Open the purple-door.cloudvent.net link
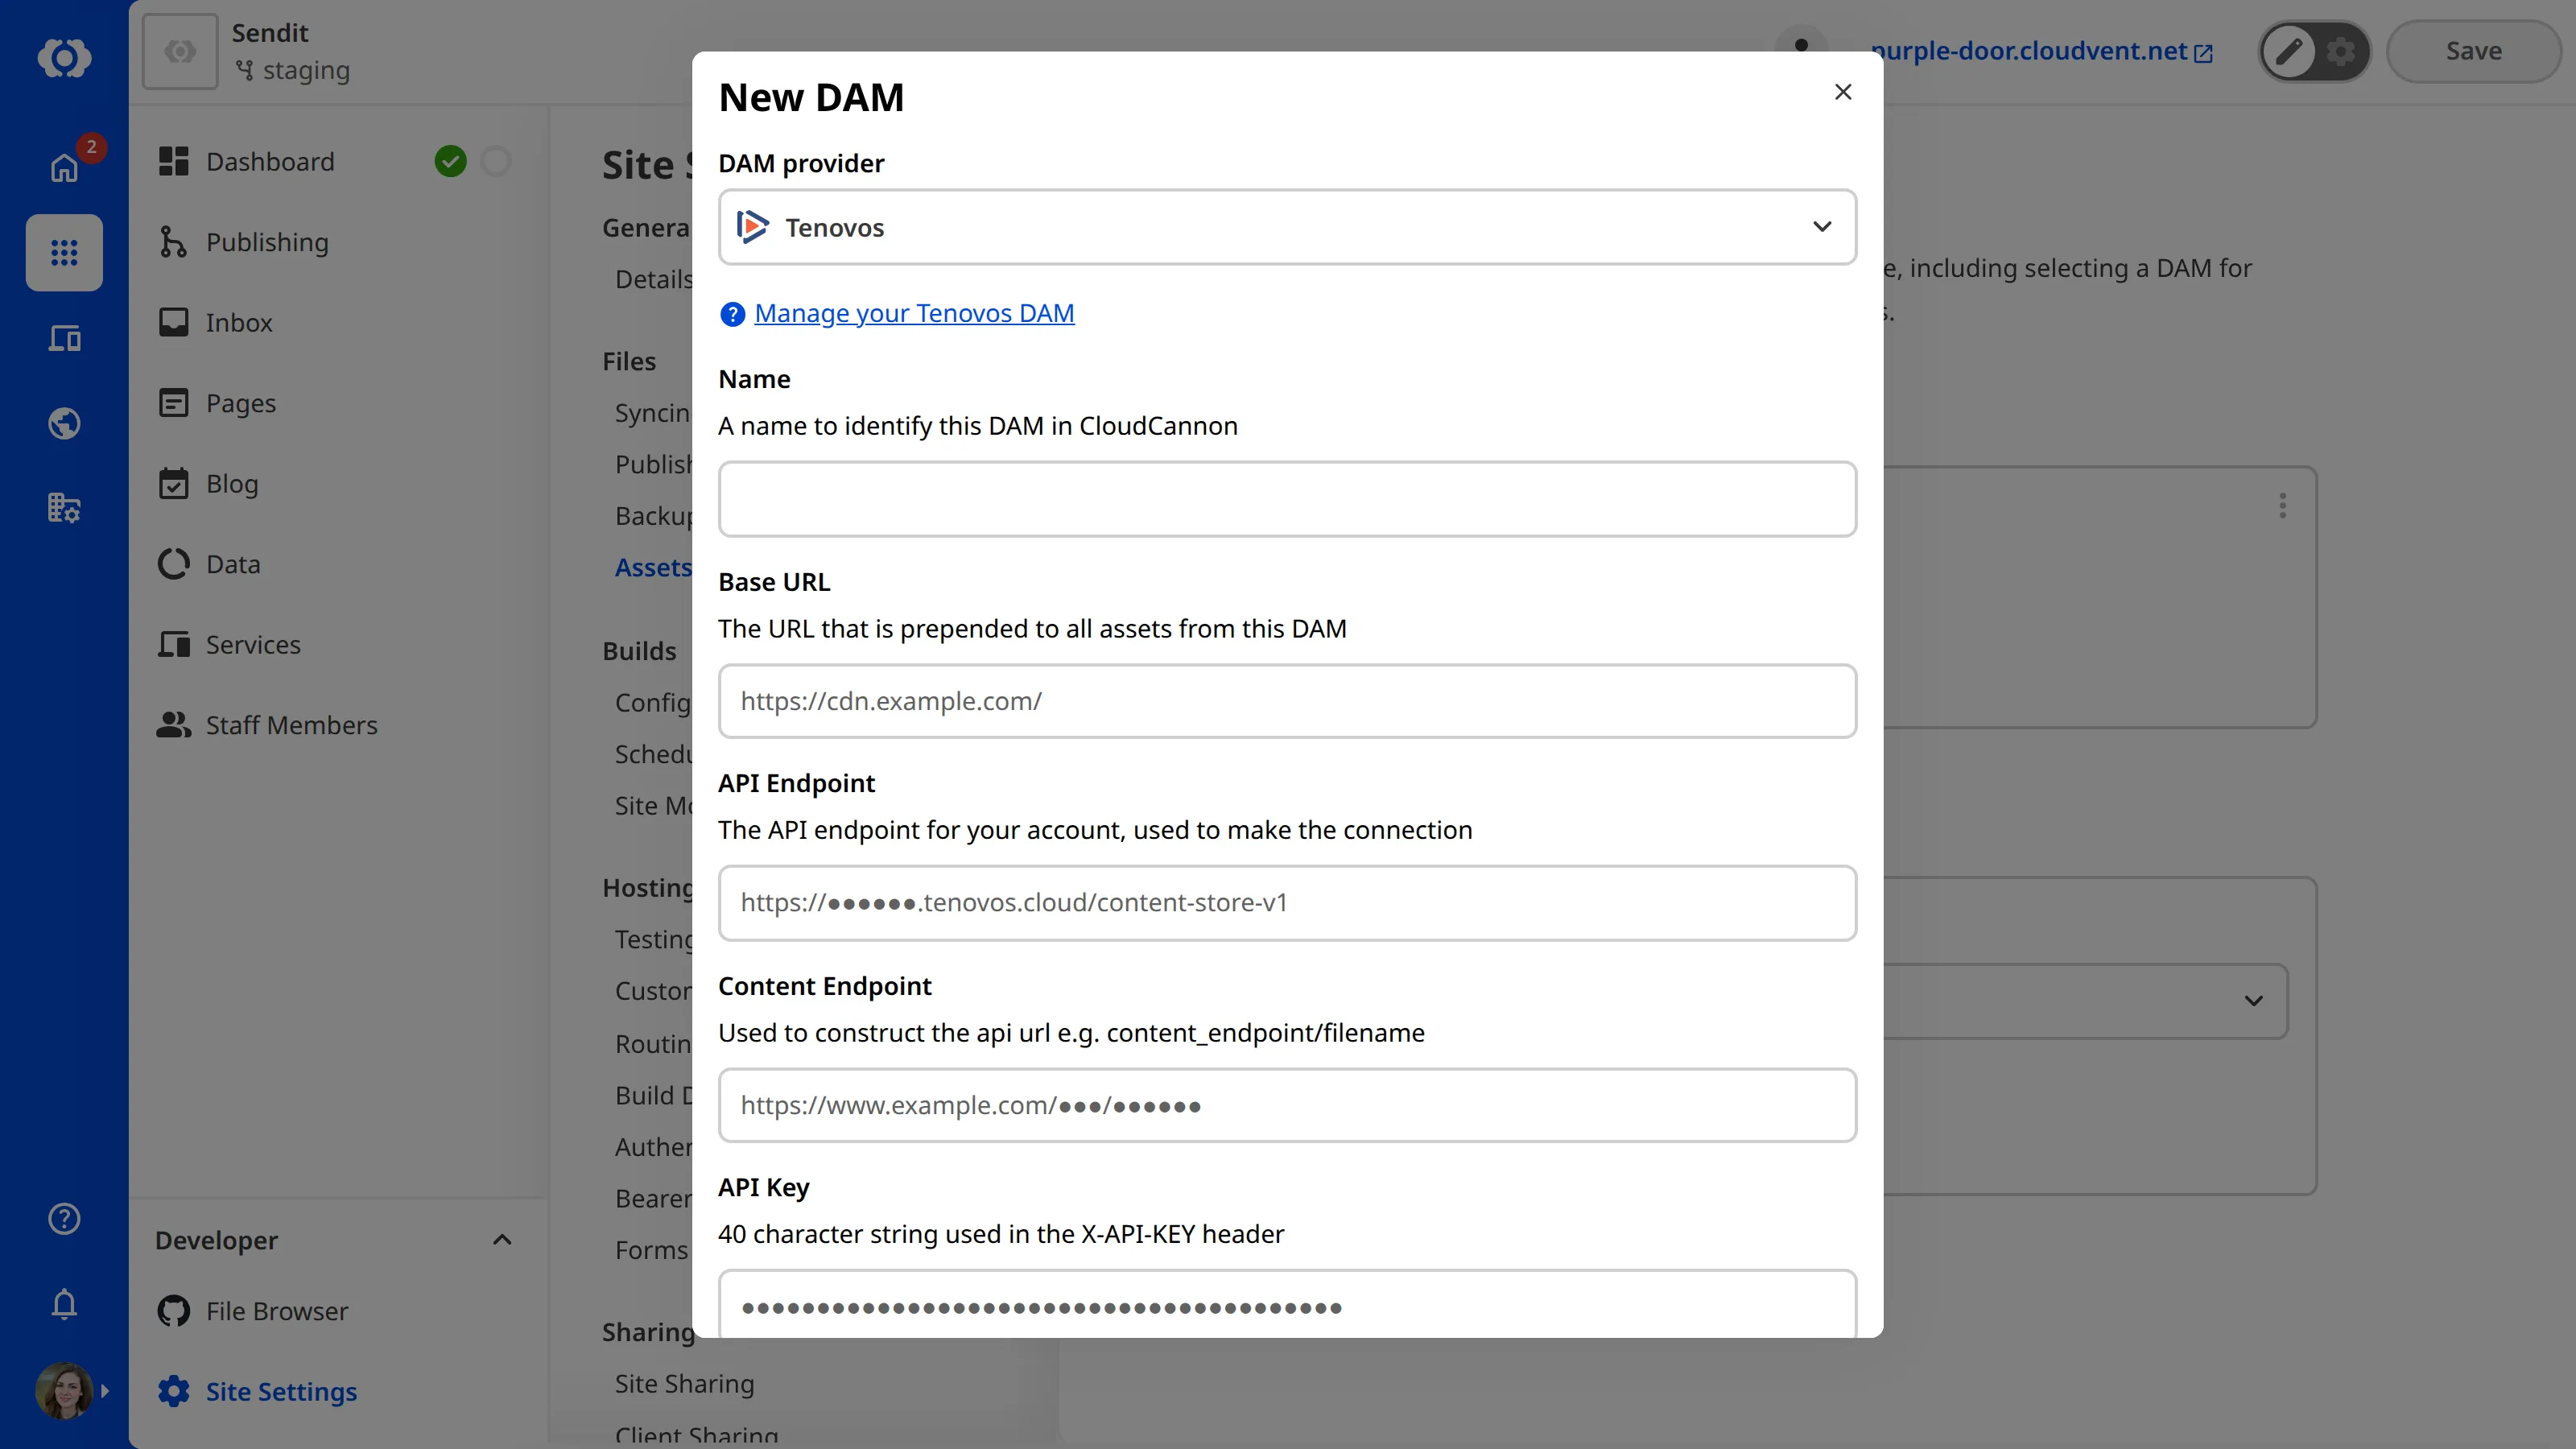Image resolution: width=2576 pixels, height=1449 pixels. 2030,51
